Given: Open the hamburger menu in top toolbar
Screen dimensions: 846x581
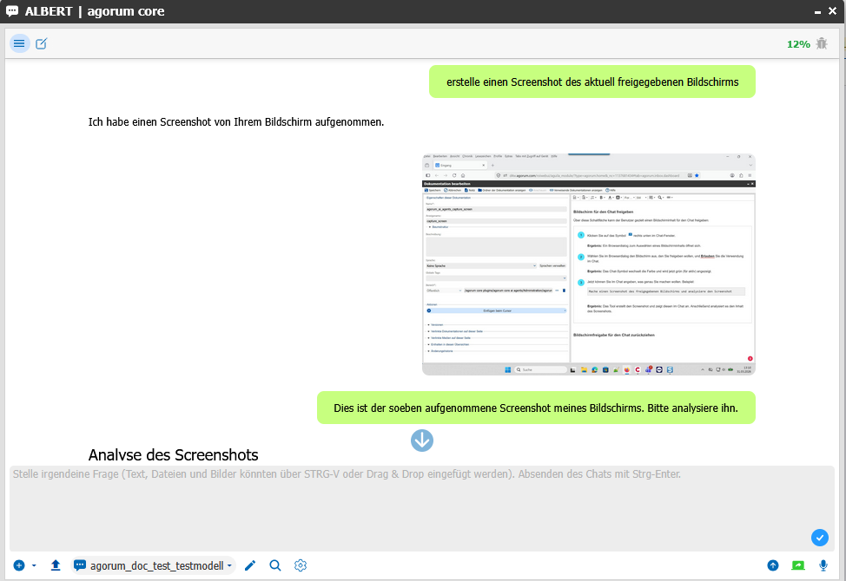Looking at the screenshot, I should coord(19,43).
